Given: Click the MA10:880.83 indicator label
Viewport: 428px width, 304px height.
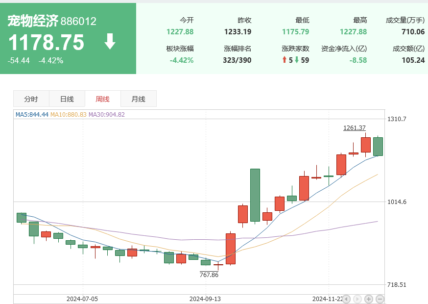Looking at the screenshot, I should [69, 114].
